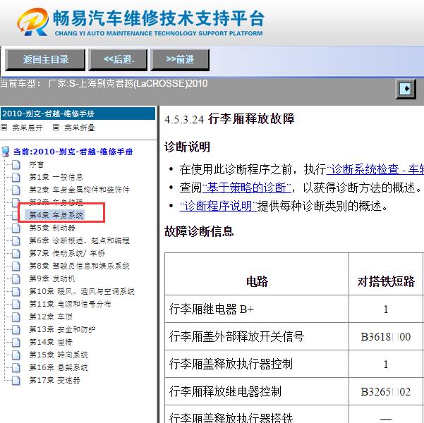The width and height of the screenshot is (424, 423).
Task: Open 第13章 安全和防护
Action: pyautogui.click(x=62, y=329)
